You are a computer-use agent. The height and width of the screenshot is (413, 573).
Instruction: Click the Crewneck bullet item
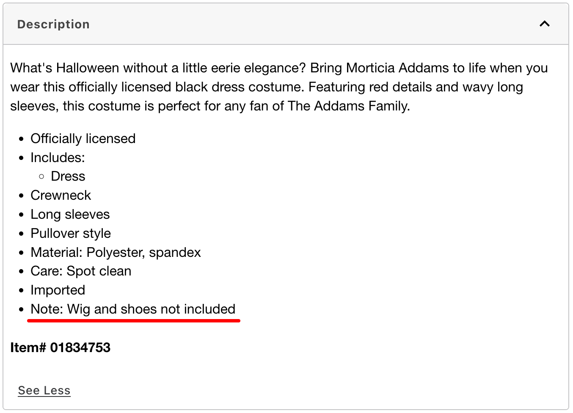click(61, 195)
